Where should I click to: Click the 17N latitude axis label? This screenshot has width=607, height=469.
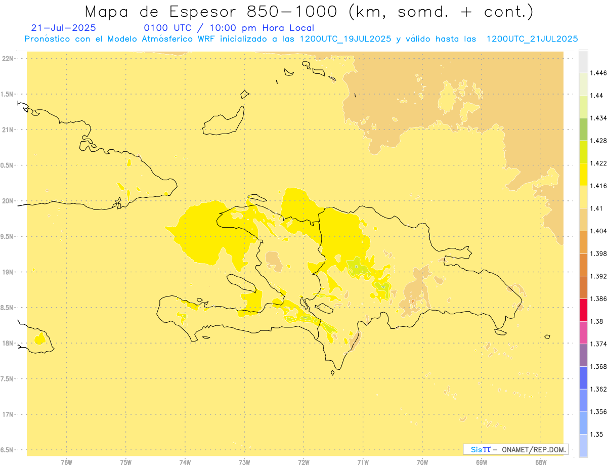pos(8,414)
